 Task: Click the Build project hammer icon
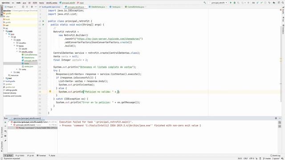click(205, 3)
